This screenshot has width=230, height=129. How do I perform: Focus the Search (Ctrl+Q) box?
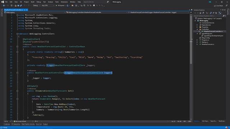(x=96, y=2)
